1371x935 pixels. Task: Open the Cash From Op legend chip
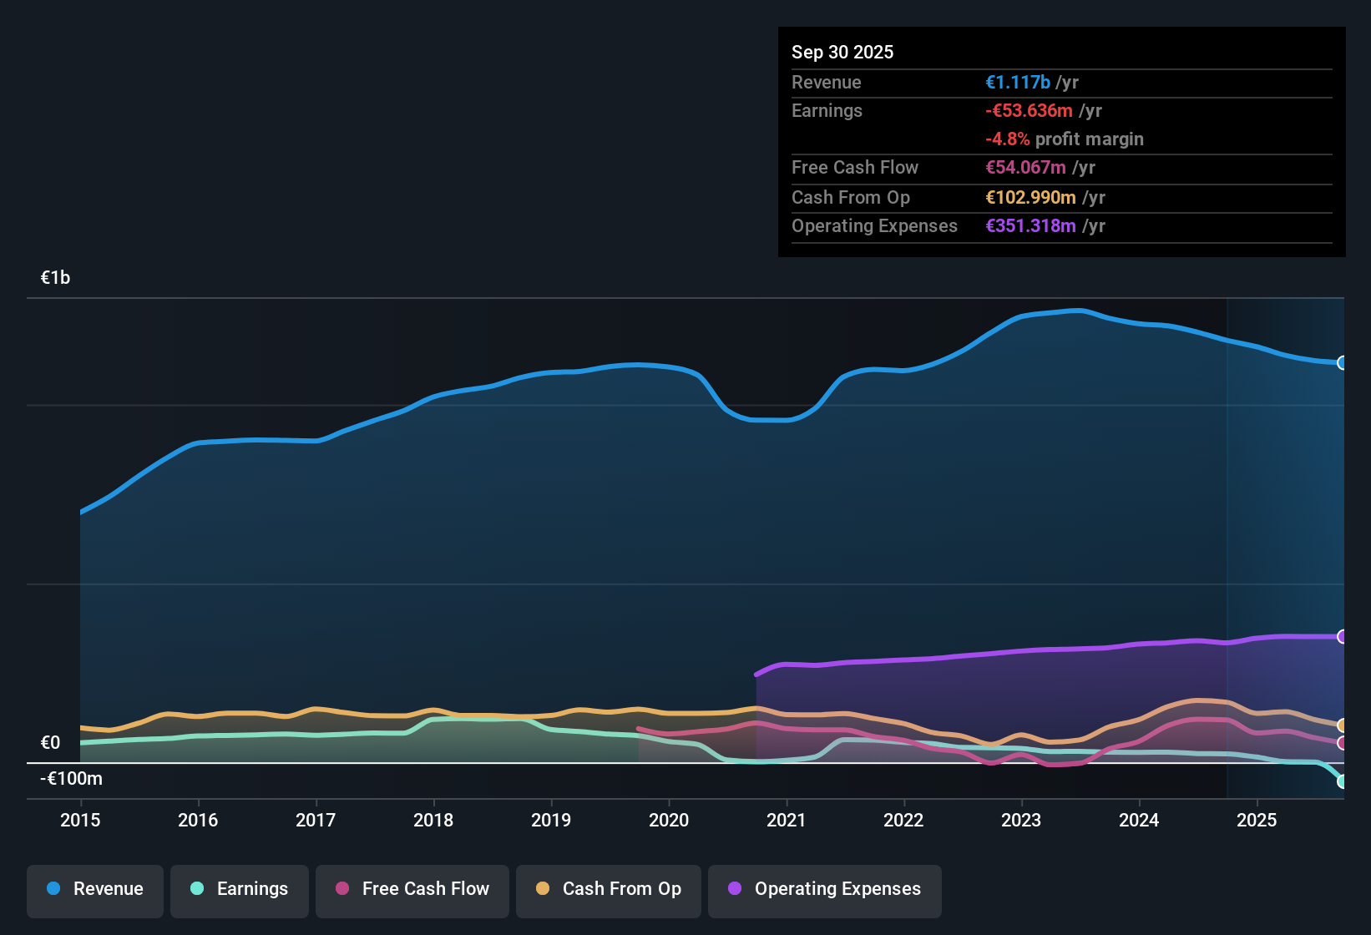click(608, 890)
